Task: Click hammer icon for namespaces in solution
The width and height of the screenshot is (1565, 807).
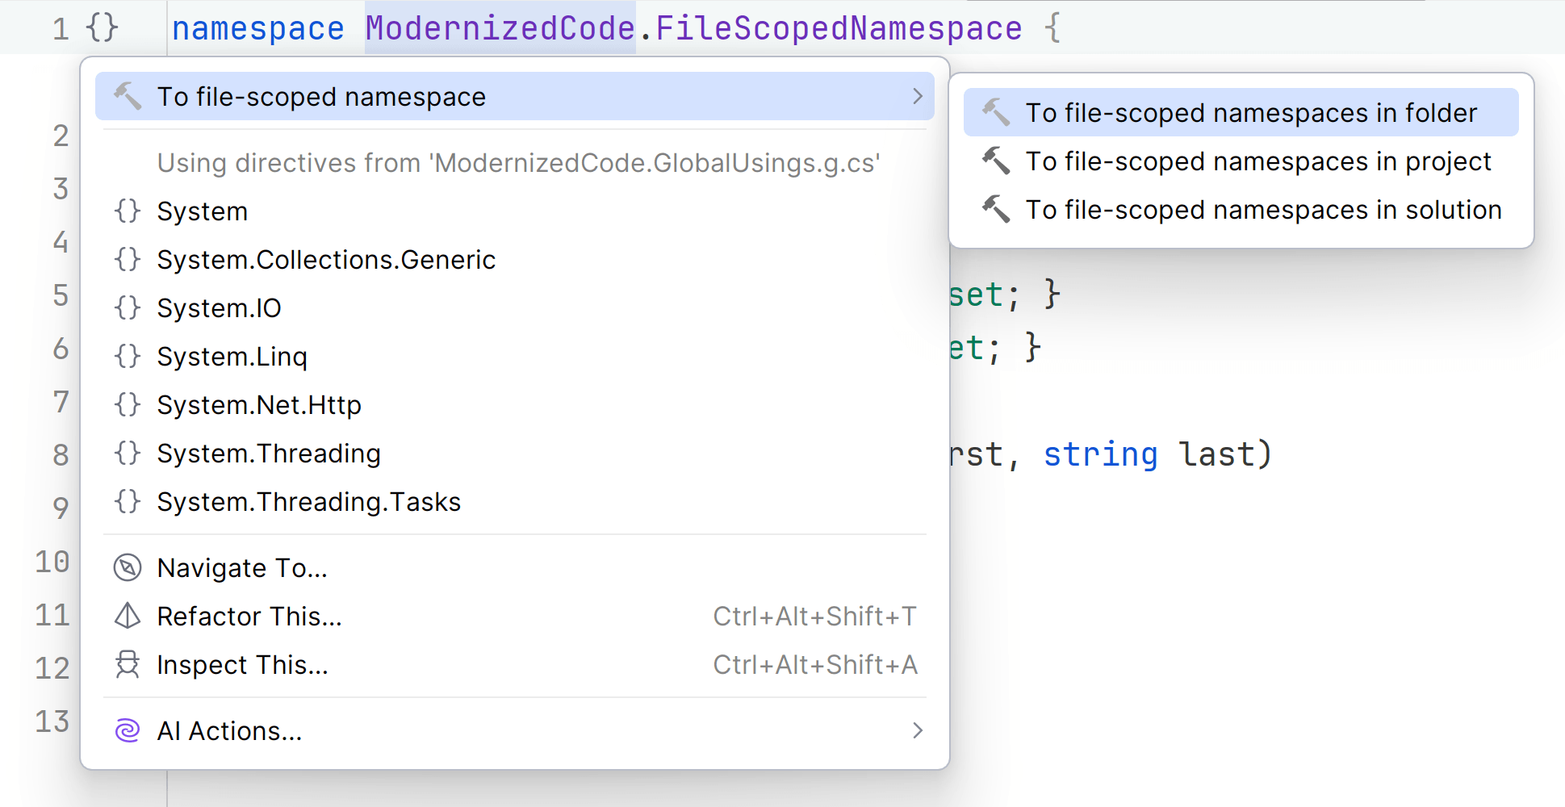Action: pyautogui.click(x=997, y=209)
